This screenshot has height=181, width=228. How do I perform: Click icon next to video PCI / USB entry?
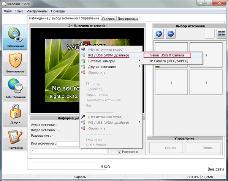click(83, 55)
